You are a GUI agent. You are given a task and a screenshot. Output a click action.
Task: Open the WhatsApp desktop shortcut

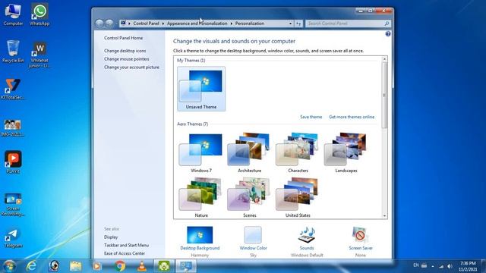(39, 14)
